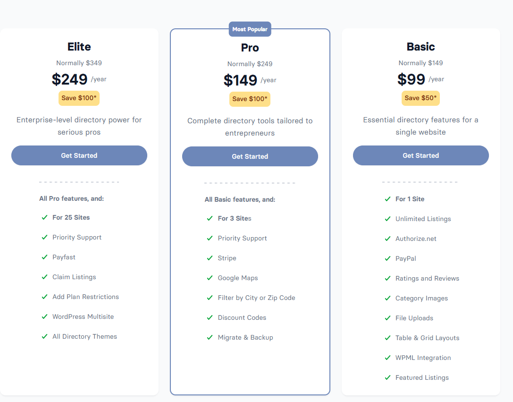The height and width of the screenshot is (402, 513).
Task: Click checkmark icon next to Payfast
Action: pyautogui.click(x=44, y=257)
